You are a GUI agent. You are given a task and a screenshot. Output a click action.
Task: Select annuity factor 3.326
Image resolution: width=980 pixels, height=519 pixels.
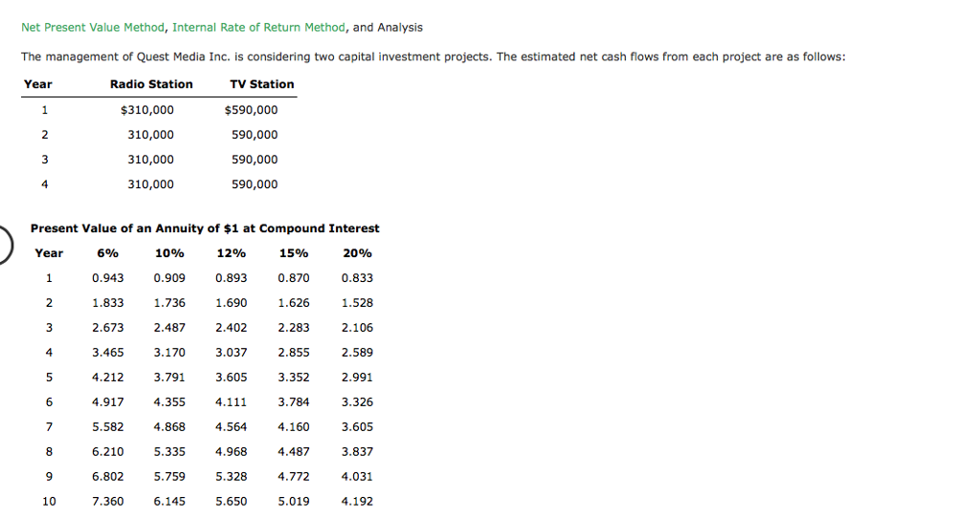(357, 402)
